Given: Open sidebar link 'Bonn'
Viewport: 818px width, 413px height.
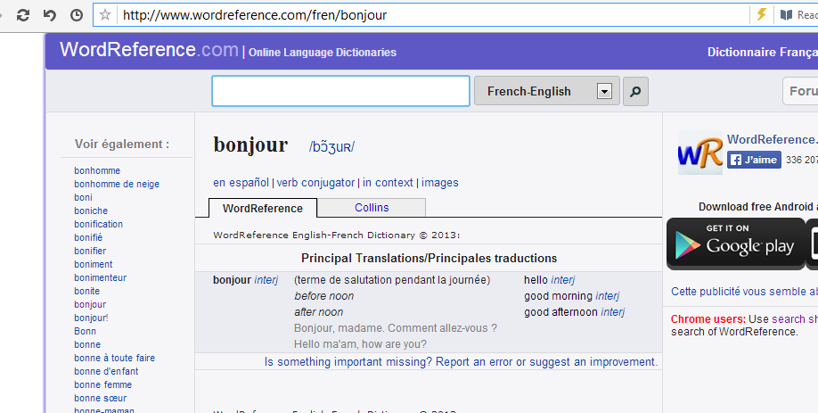Looking at the screenshot, I should tap(85, 331).
